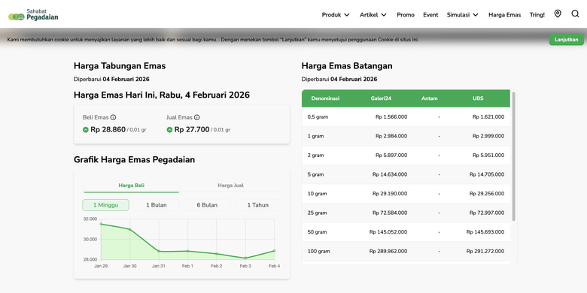Go to Harga Emas page
Image resolution: width=587 pixels, height=293 pixels.
tap(505, 15)
